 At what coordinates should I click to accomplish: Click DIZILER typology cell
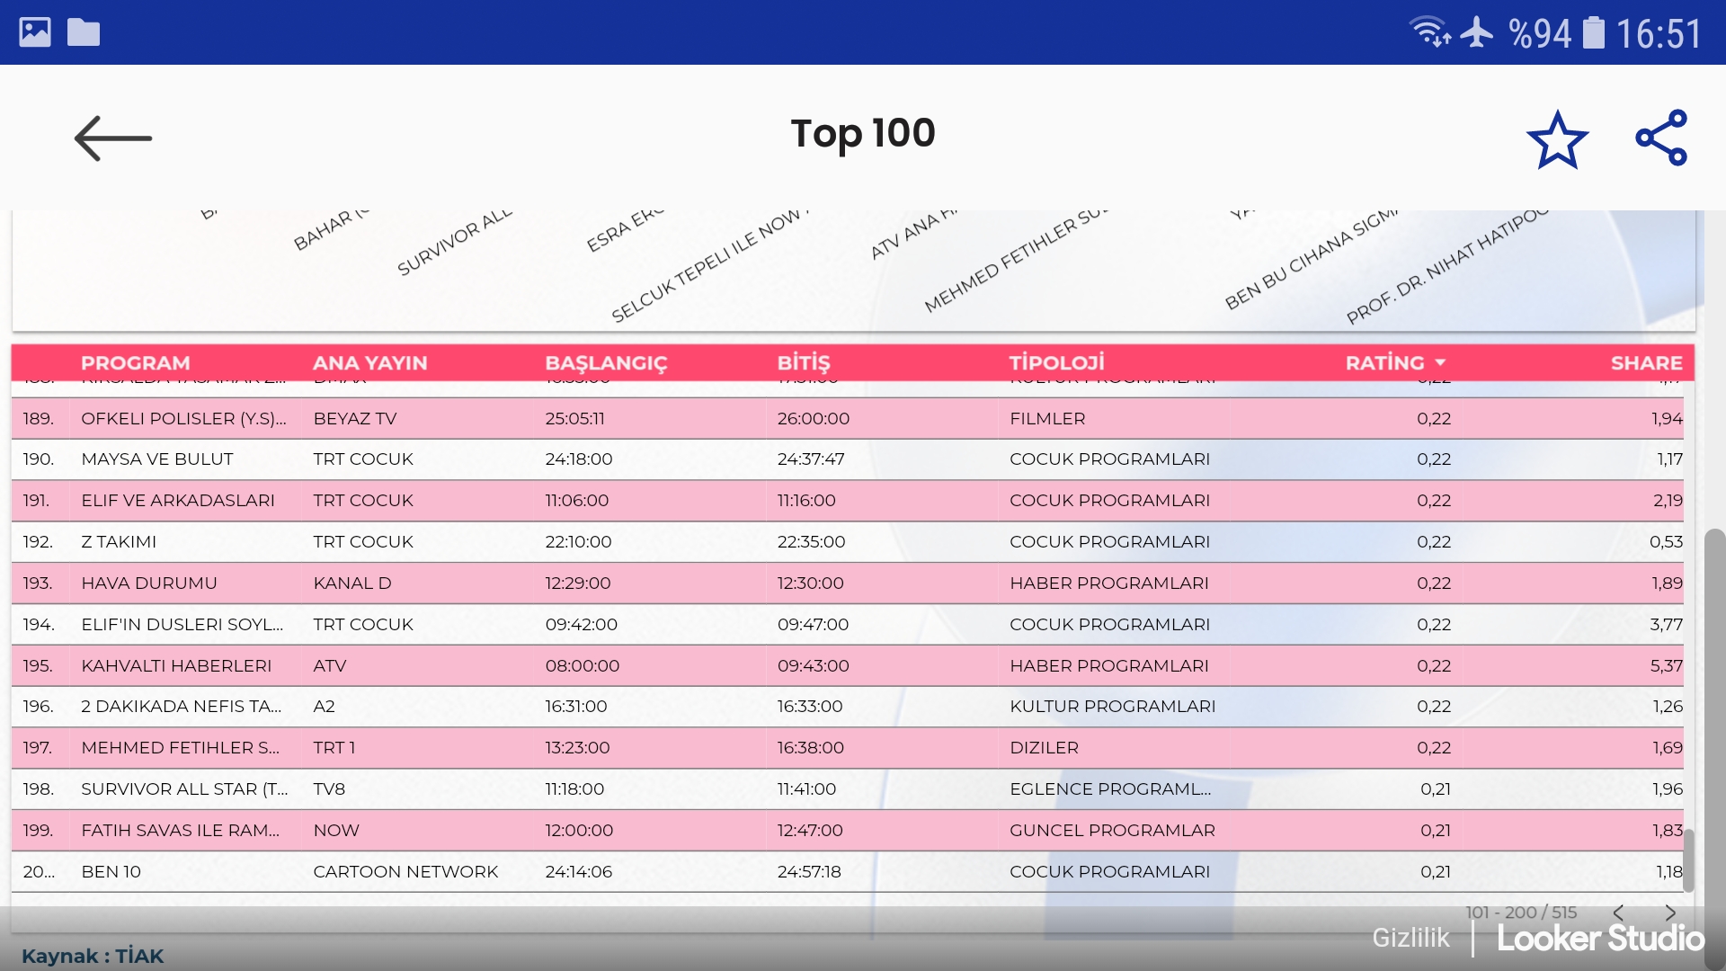click(1044, 748)
